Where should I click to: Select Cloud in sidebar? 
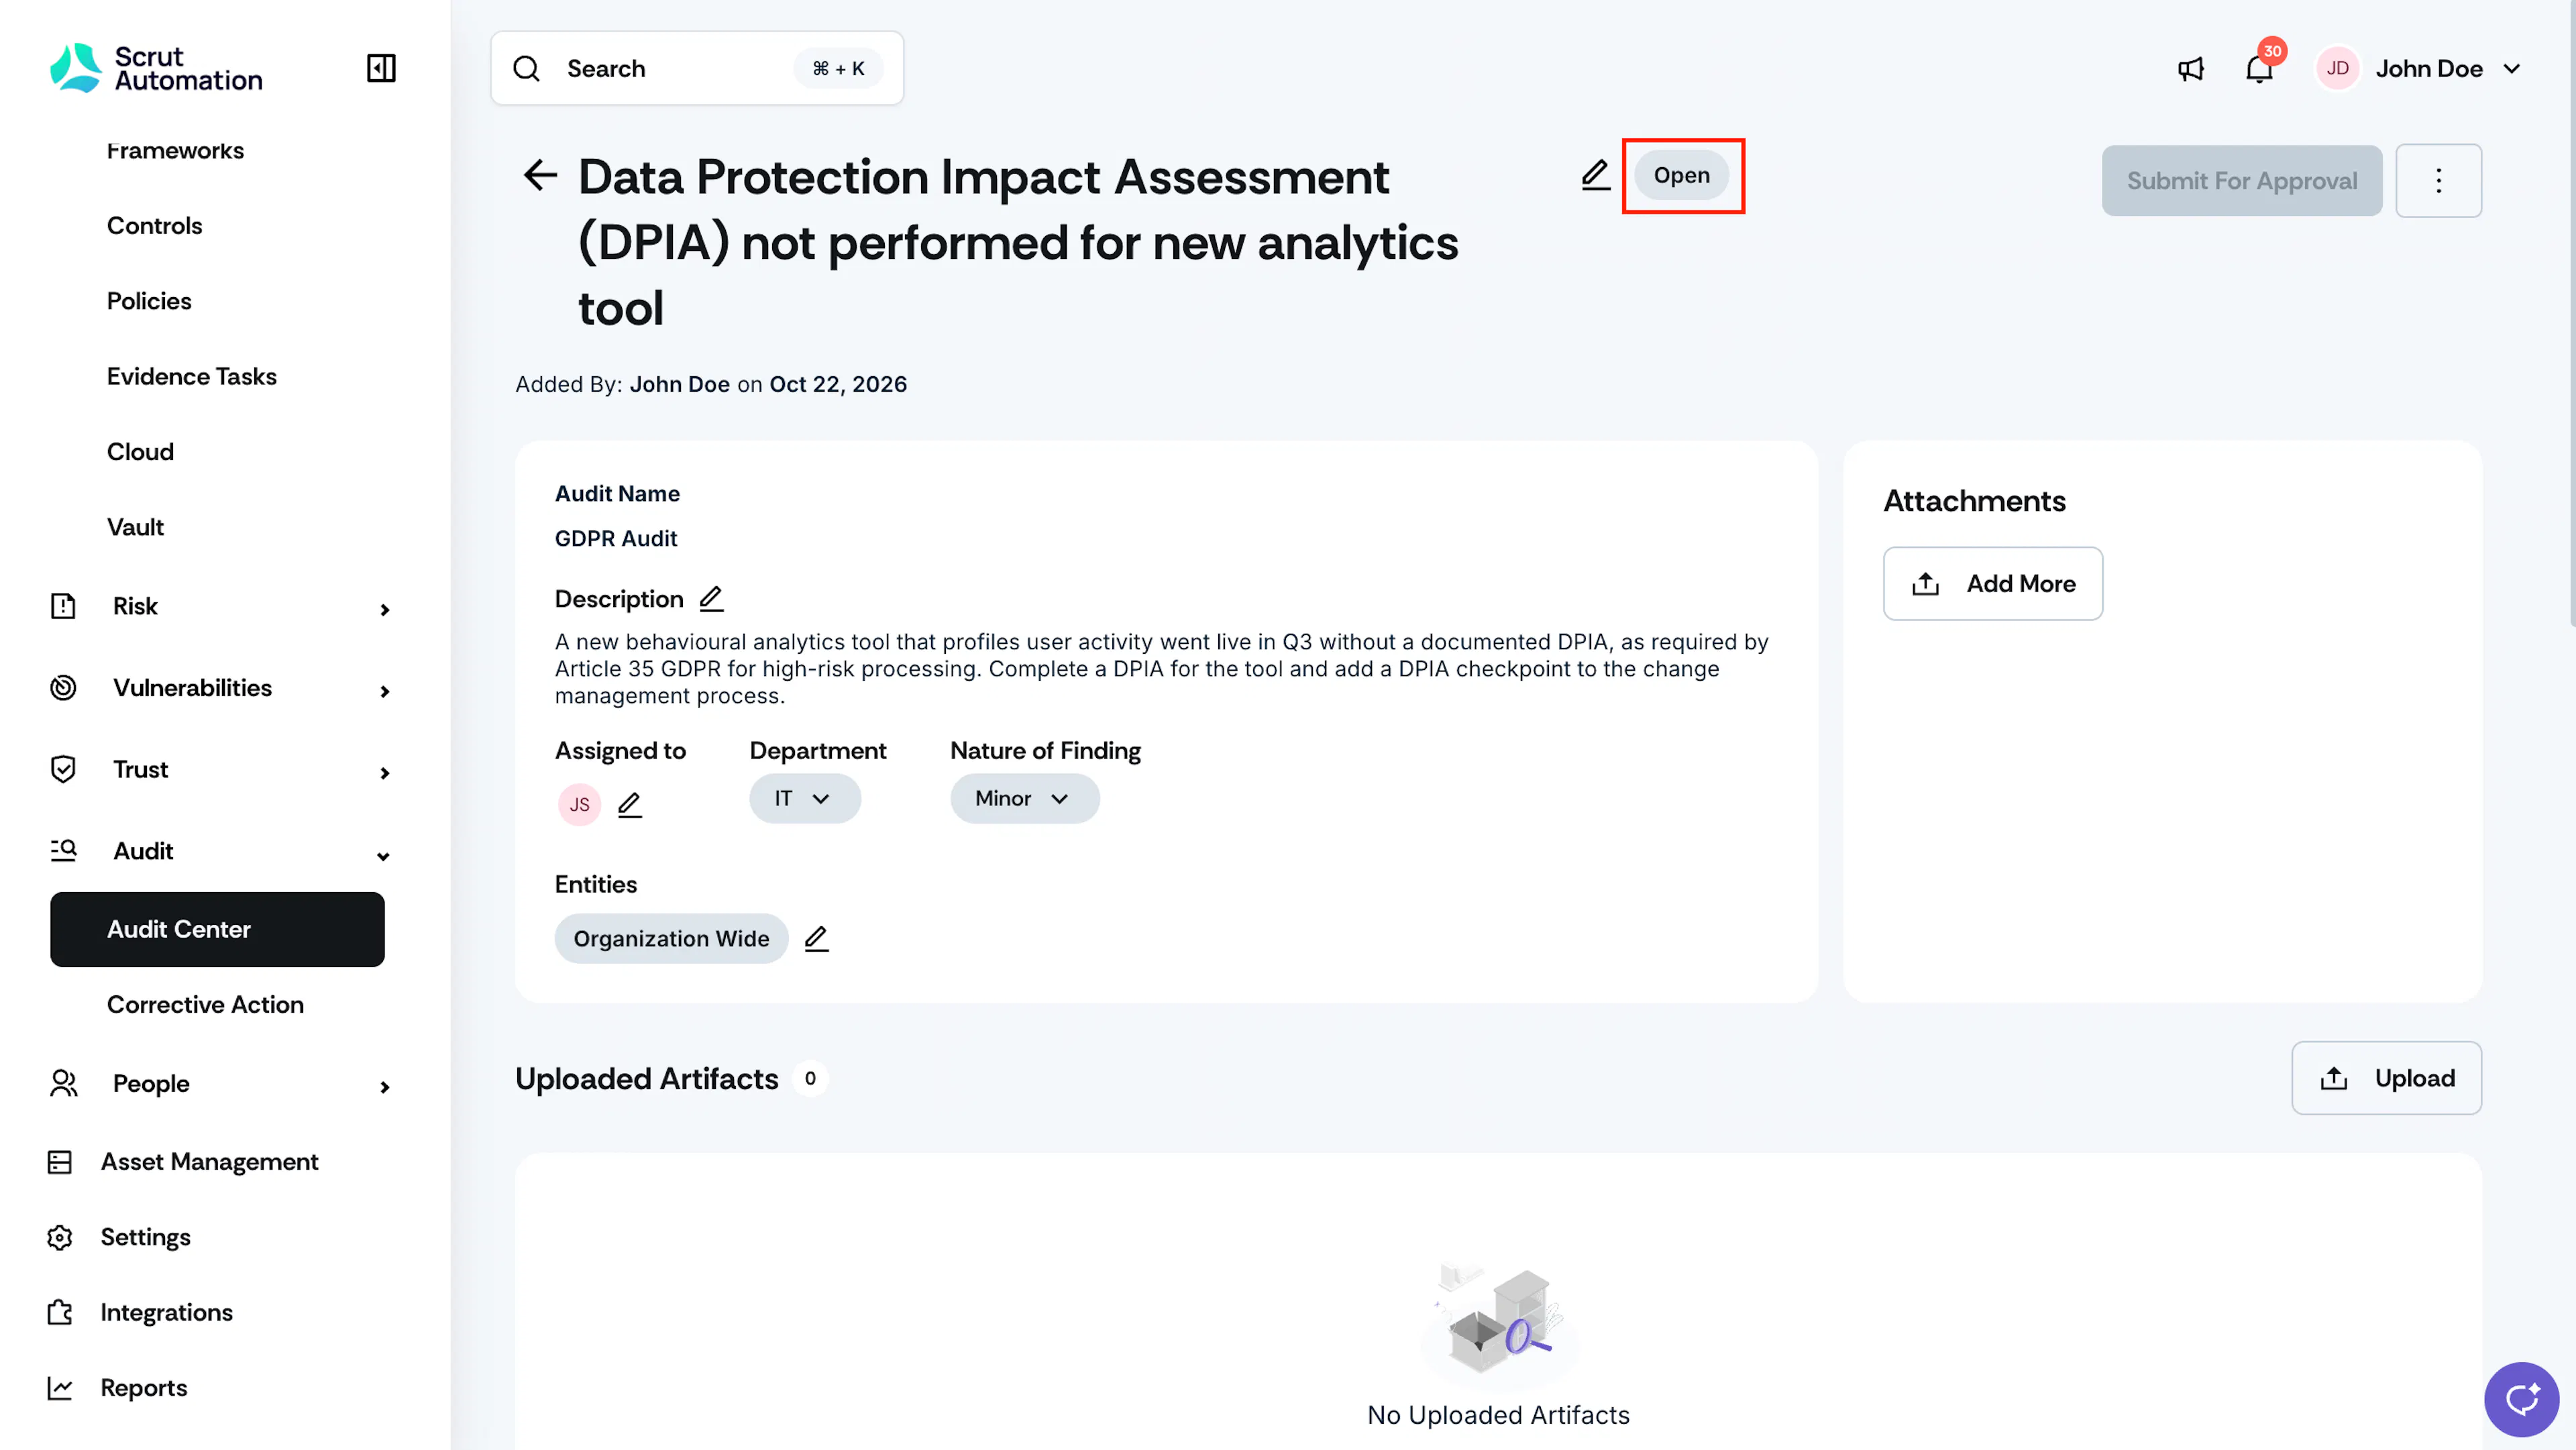[140, 451]
